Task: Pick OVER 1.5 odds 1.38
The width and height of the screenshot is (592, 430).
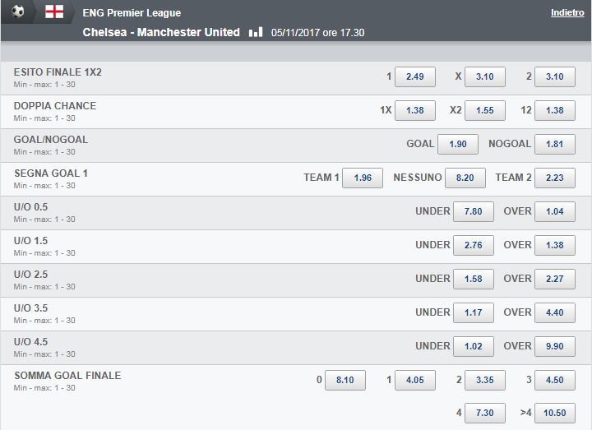Action: 555,245
